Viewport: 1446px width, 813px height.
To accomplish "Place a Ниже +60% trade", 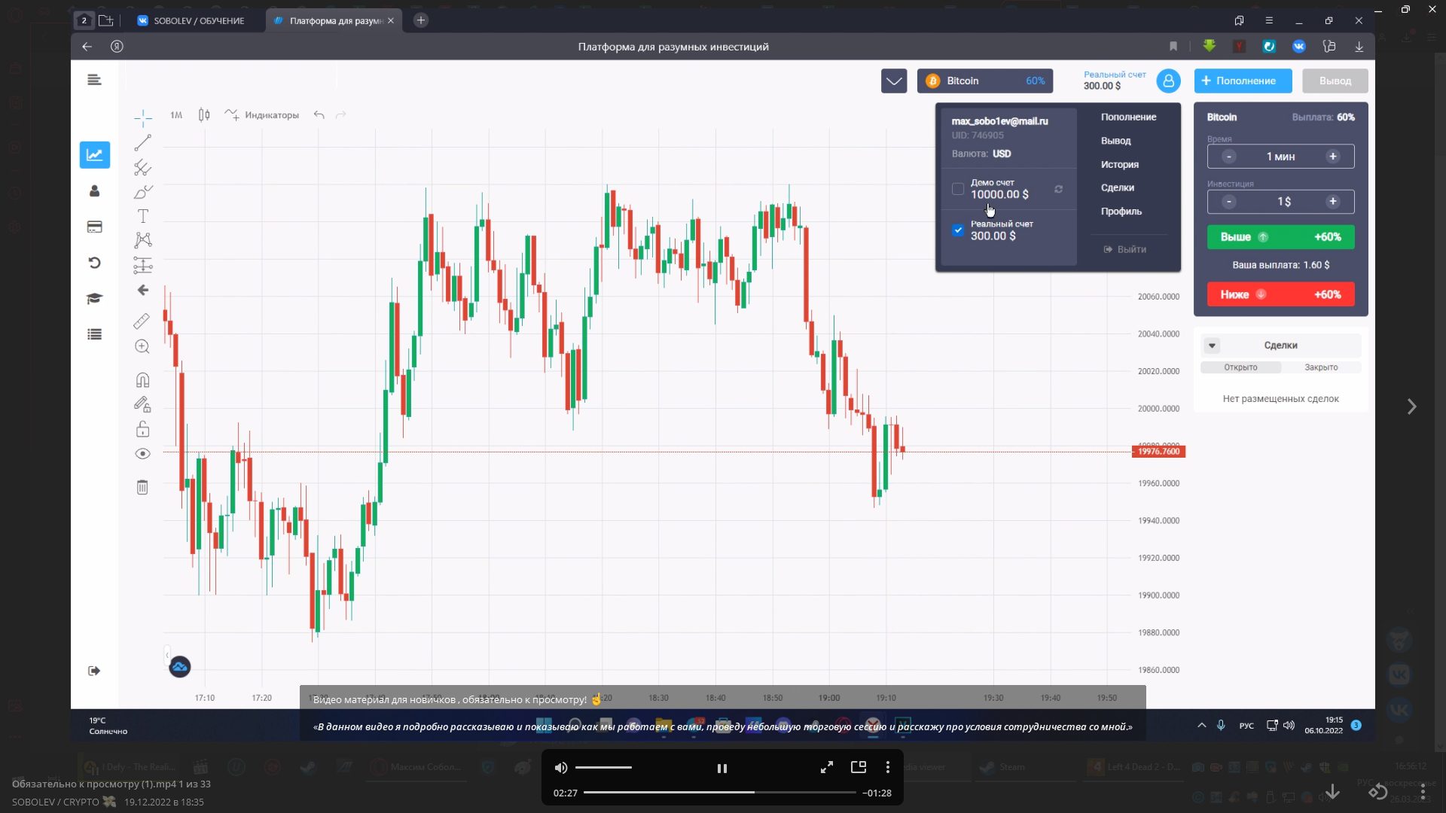I will [1280, 294].
